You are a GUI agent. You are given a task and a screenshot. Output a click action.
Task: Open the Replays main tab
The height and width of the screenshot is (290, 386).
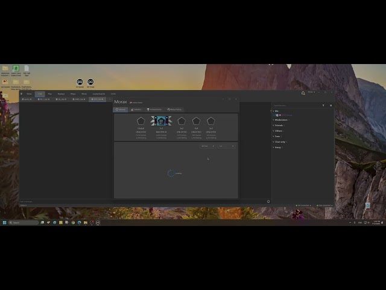[61, 94]
